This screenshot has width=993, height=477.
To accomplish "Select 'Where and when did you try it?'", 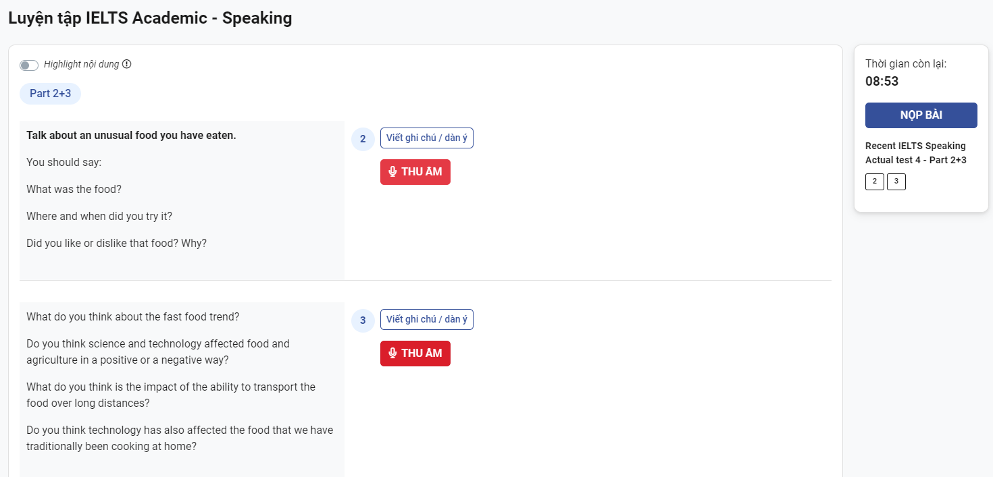I will click(x=99, y=216).
